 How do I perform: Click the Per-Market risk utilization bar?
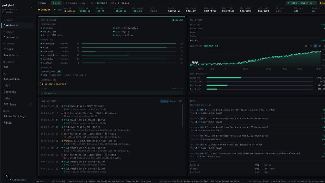tap(260, 85)
